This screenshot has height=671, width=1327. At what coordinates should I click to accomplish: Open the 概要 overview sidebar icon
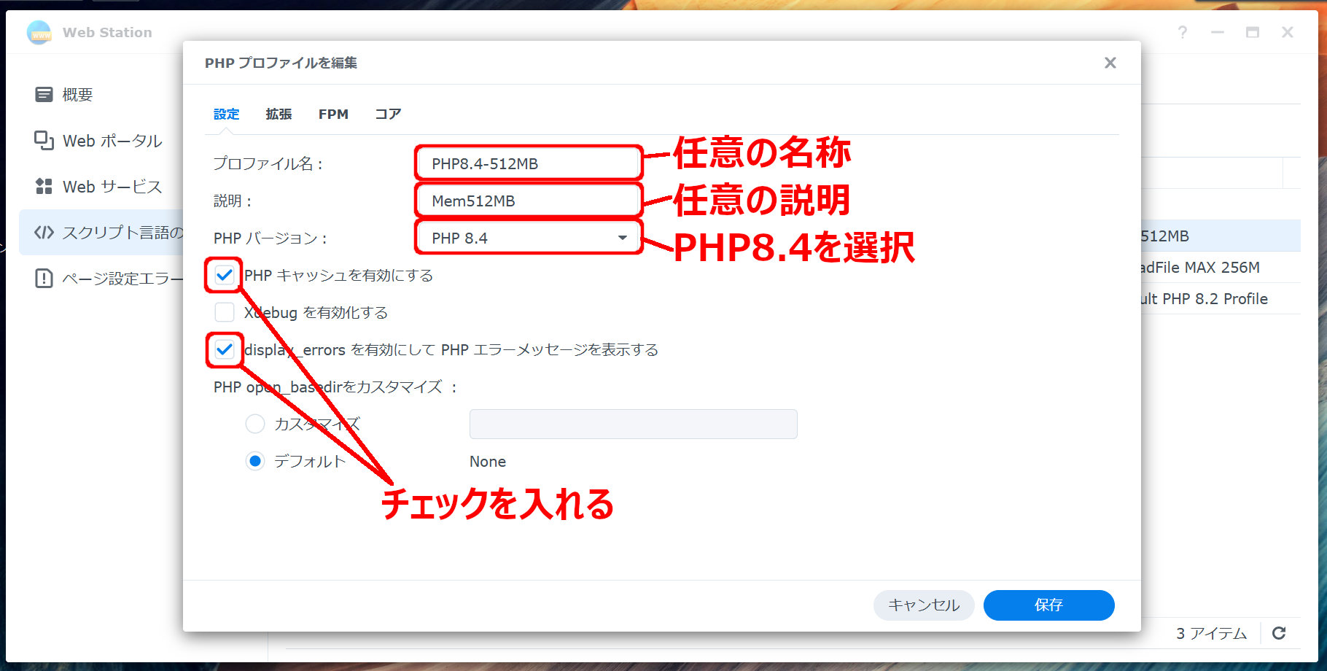(x=44, y=94)
